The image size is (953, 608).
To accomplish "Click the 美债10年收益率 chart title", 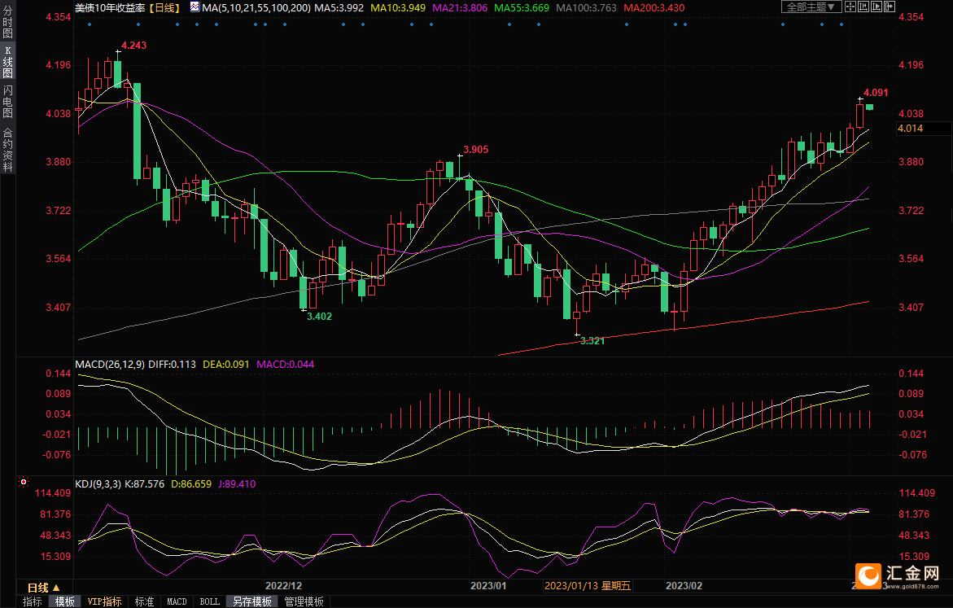I will pos(109,8).
